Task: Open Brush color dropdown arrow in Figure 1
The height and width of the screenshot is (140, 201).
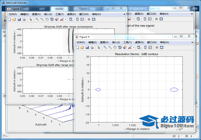Action: point(66,19)
